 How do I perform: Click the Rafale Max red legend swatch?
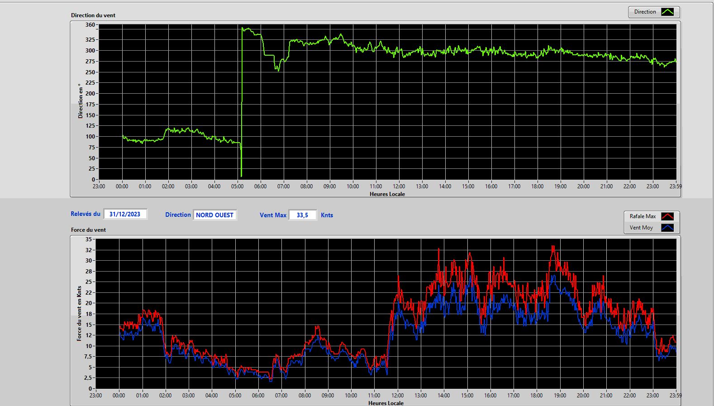pyautogui.click(x=667, y=216)
